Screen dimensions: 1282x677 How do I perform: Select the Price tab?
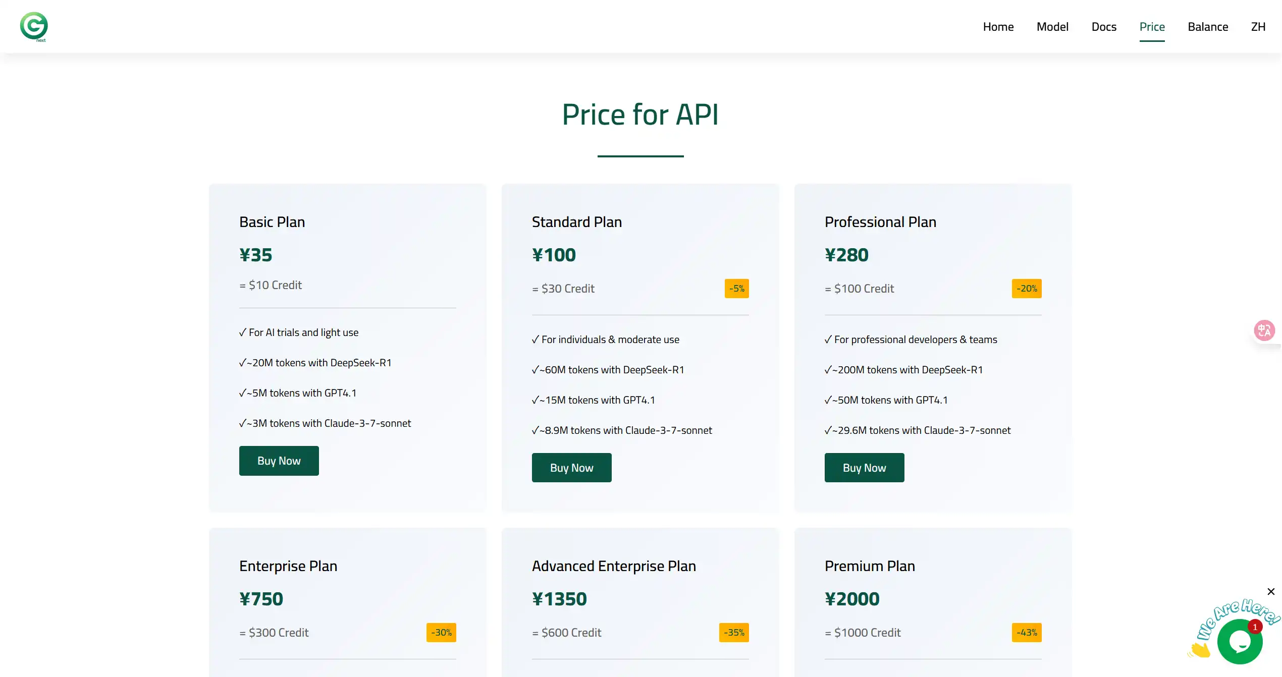(1152, 27)
